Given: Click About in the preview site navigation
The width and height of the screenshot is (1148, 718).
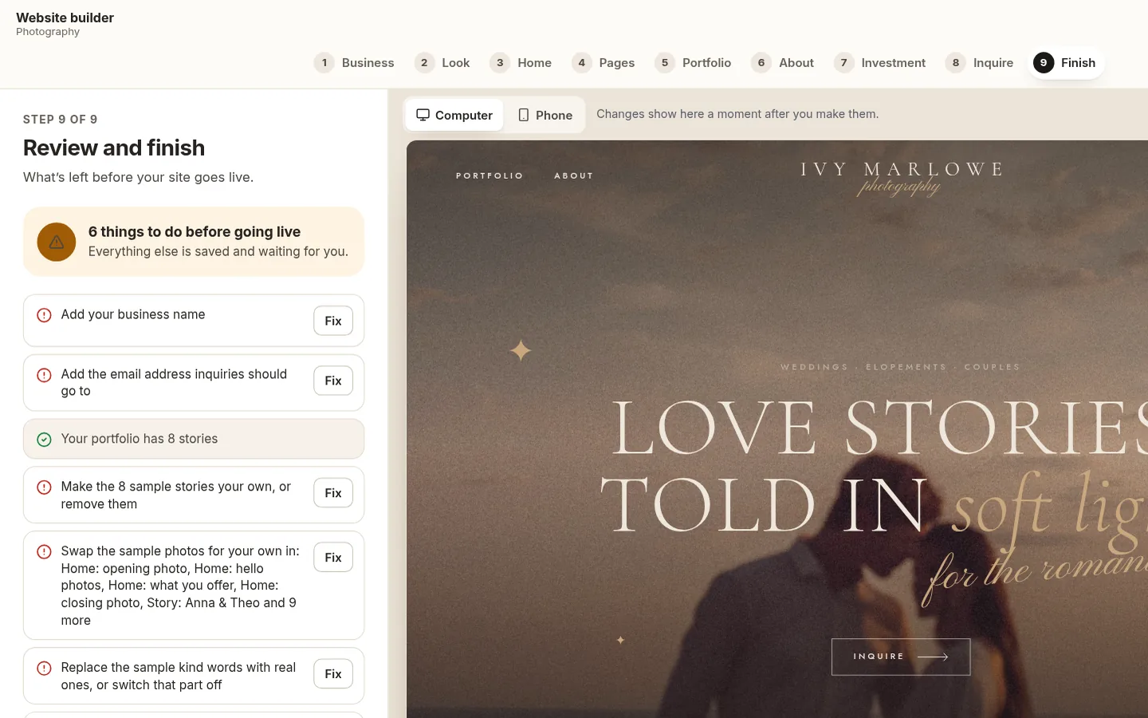Looking at the screenshot, I should tap(574, 176).
